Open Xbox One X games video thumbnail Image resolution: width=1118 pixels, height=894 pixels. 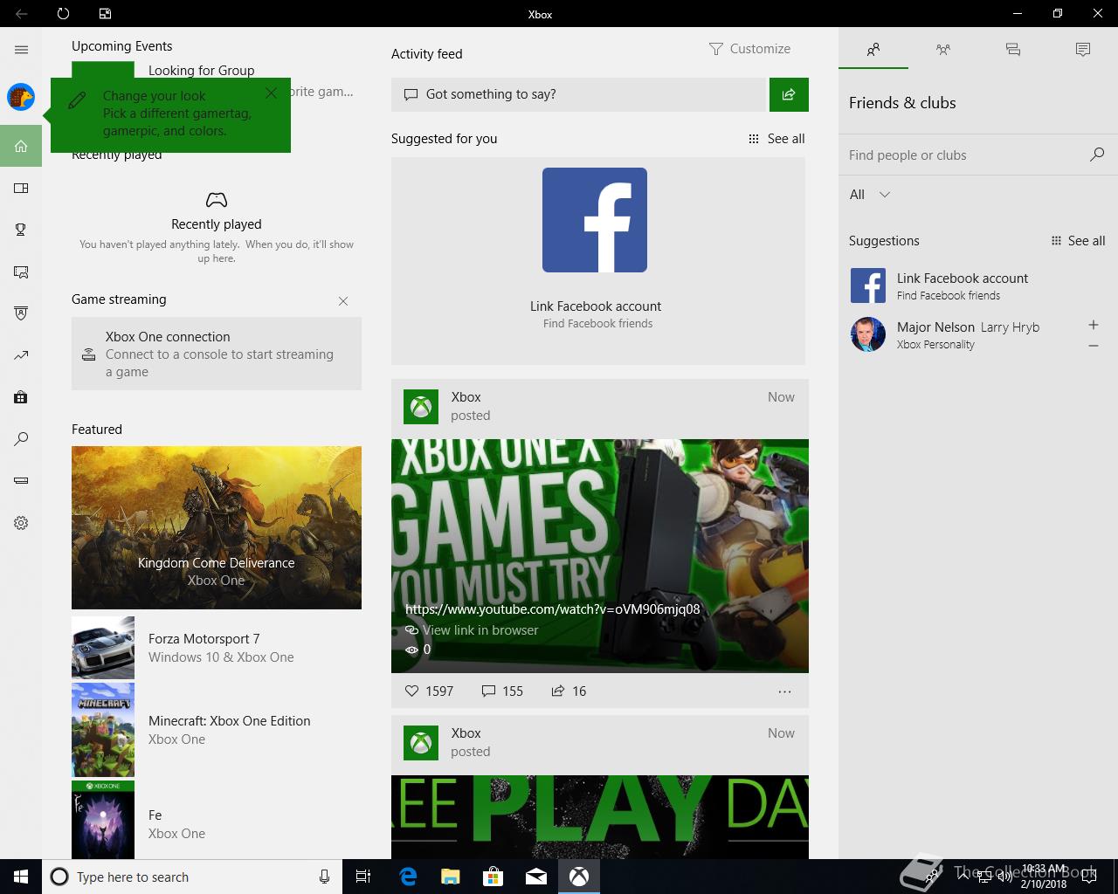pyautogui.click(x=600, y=556)
